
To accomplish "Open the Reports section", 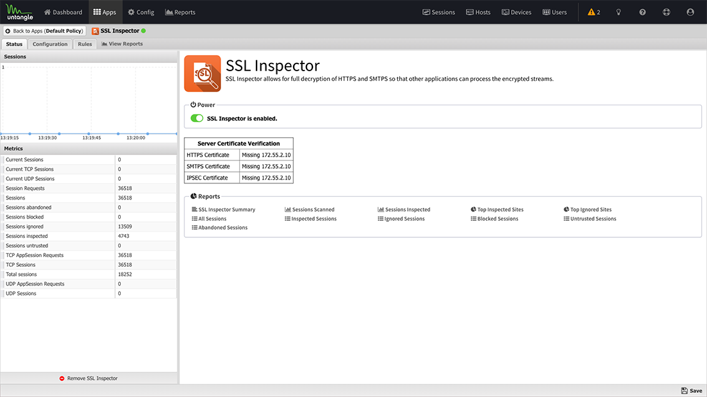I will click(181, 12).
